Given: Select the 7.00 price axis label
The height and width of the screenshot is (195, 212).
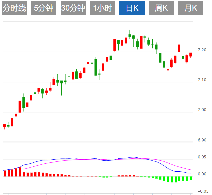Looking at the screenshot, I should tap(202, 110).
